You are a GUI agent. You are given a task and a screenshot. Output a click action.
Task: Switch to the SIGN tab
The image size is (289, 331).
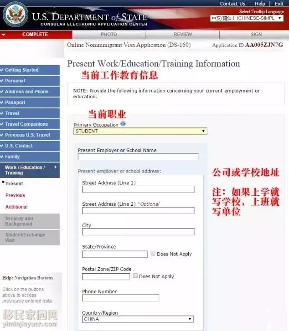(254, 35)
